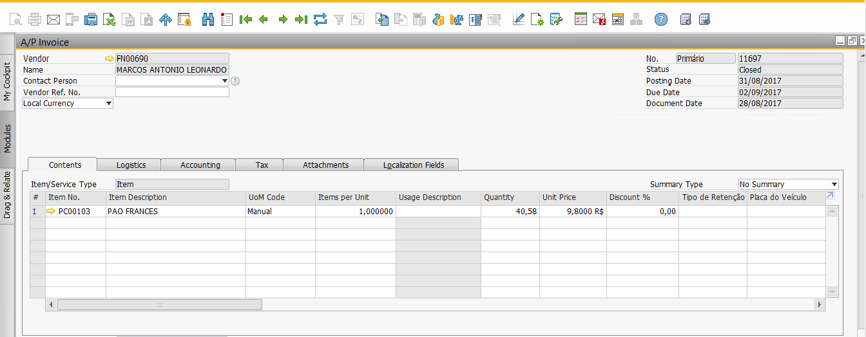Open the Calendar toolbar icon
866x337 pixels.
coord(618,19)
